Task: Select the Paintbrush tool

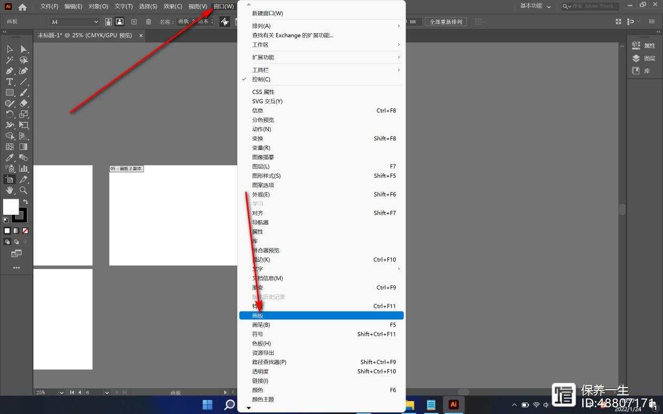Action: pos(24,93)
